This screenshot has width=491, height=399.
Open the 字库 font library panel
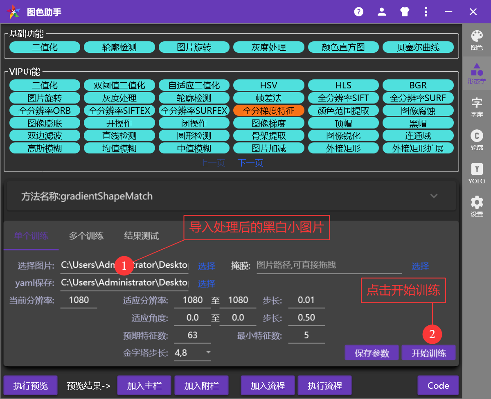477,107
